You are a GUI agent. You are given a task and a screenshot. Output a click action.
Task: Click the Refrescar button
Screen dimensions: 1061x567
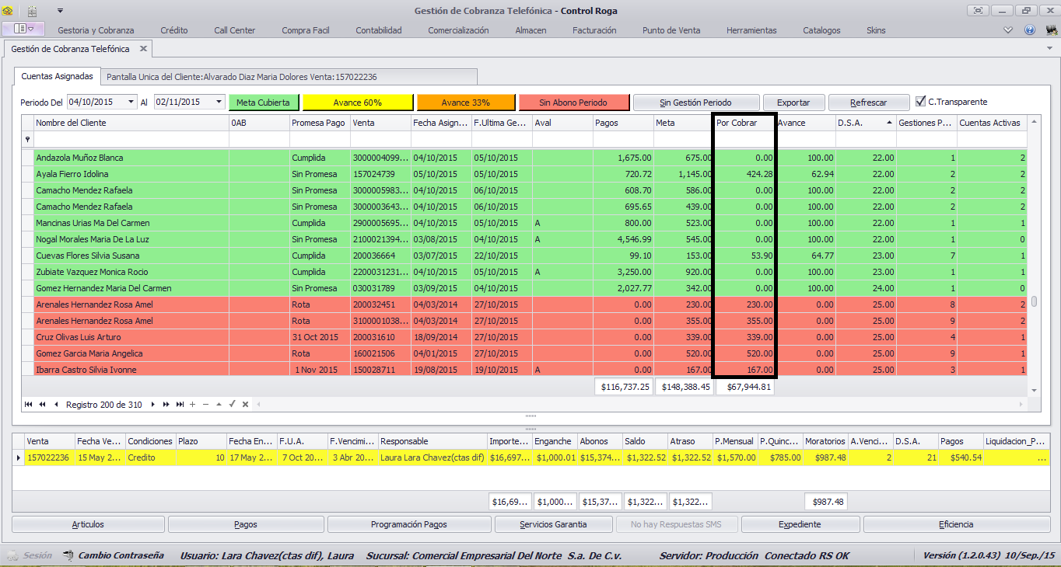pyautogui.click(x=868, y=103)
